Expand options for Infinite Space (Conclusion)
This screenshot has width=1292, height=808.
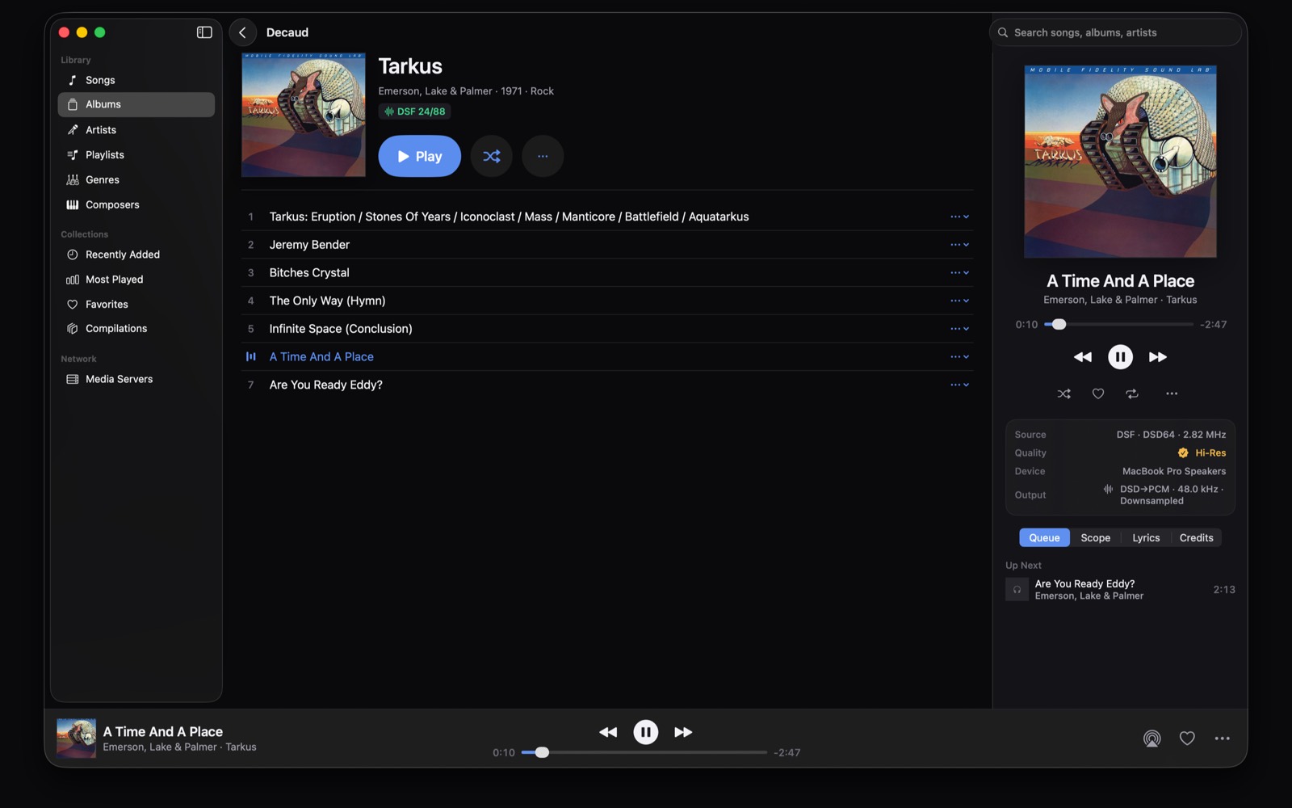pos(959,329)
